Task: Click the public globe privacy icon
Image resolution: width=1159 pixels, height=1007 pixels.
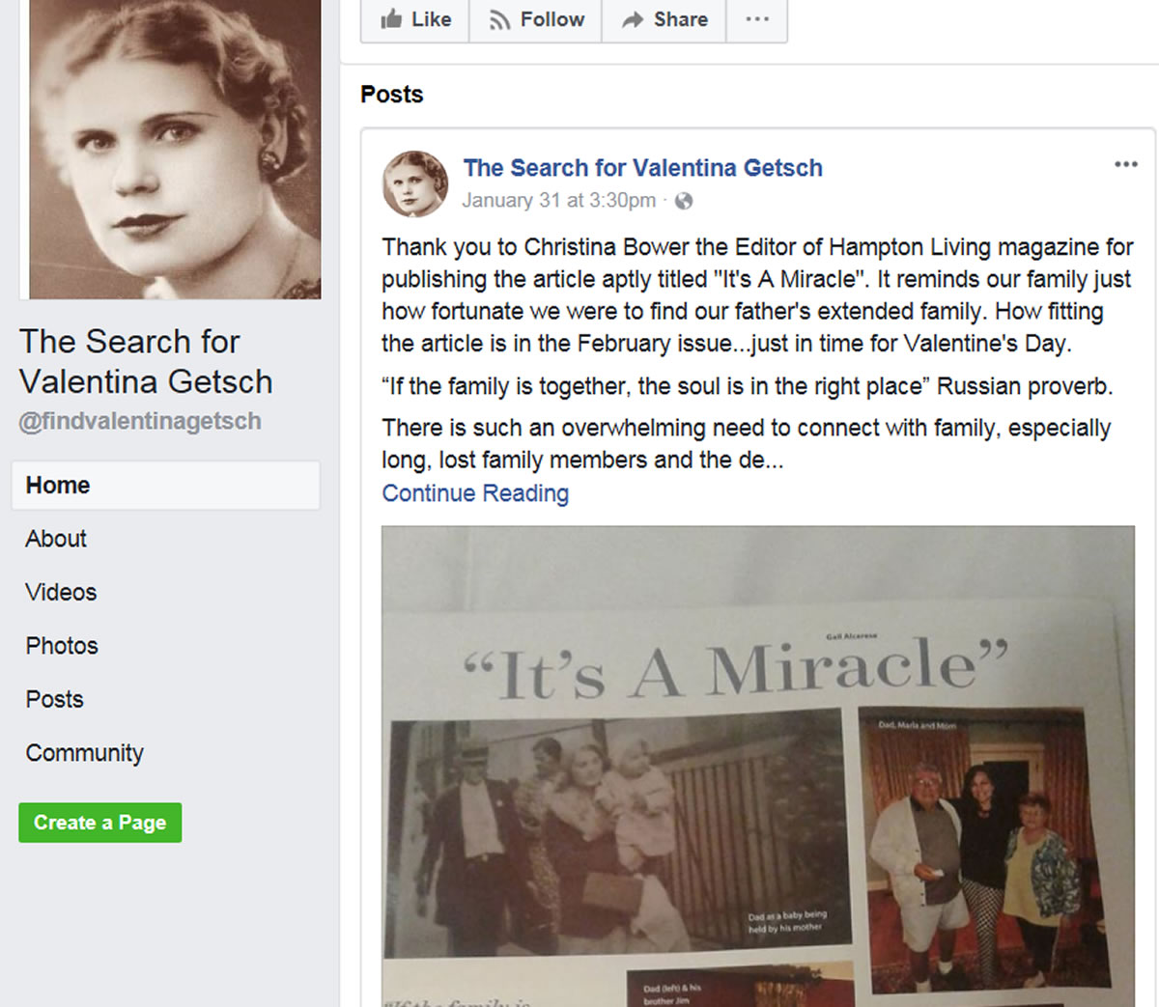Action: click(x=684, y=201)
